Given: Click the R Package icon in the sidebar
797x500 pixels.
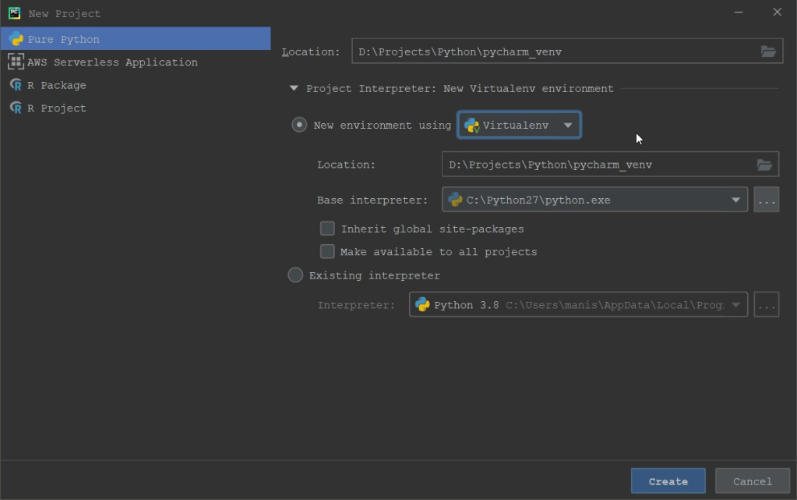Looking at the screenshot, I should 16,85.
